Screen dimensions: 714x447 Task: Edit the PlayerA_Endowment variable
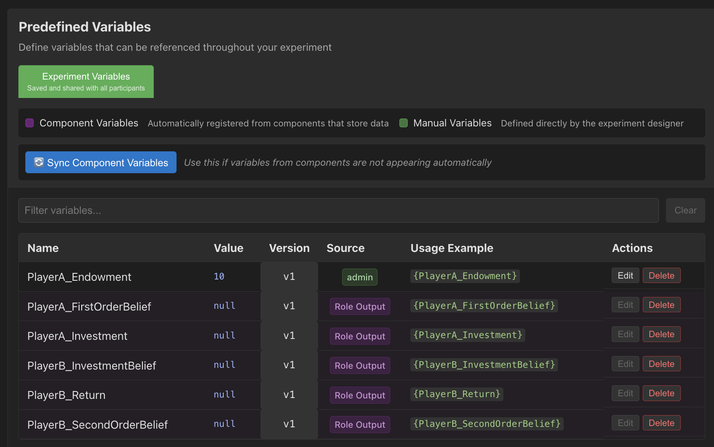click(625, 276)
